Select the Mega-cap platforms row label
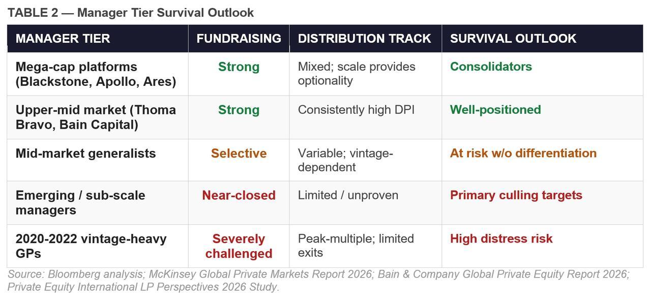The height and width of the screenshot is (303, 651). click(96, 74)
